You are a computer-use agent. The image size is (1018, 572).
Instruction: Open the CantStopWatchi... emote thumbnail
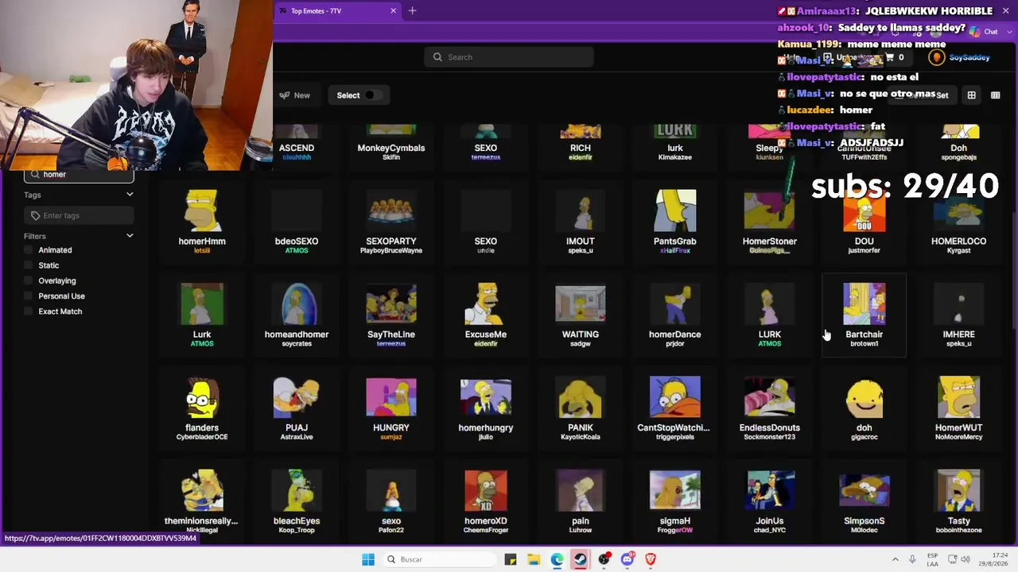click(674, 397)
